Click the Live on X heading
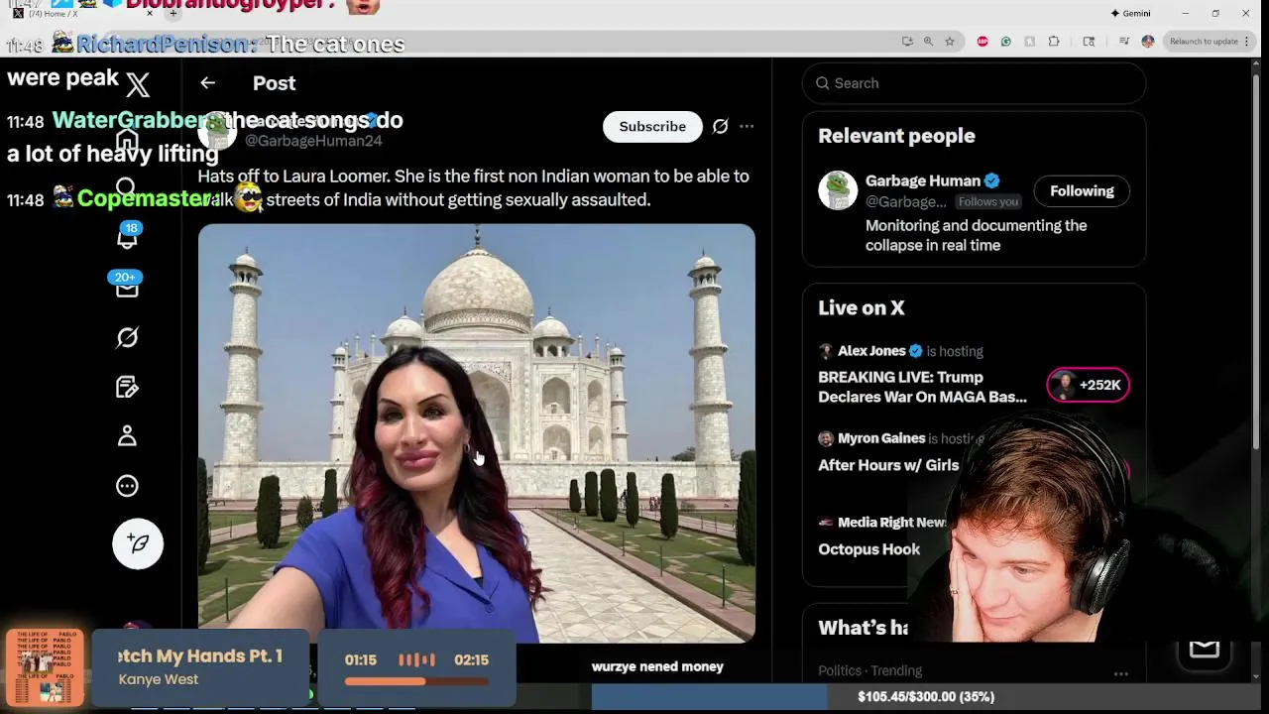This screenshot has width=1269, height=714. (861, 308)
